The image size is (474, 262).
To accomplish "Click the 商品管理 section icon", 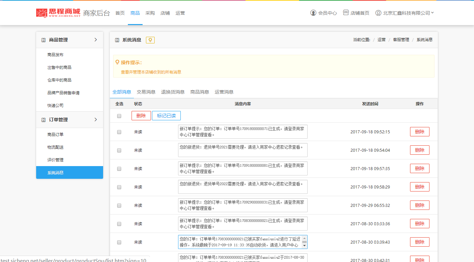I will click(43, 40).
